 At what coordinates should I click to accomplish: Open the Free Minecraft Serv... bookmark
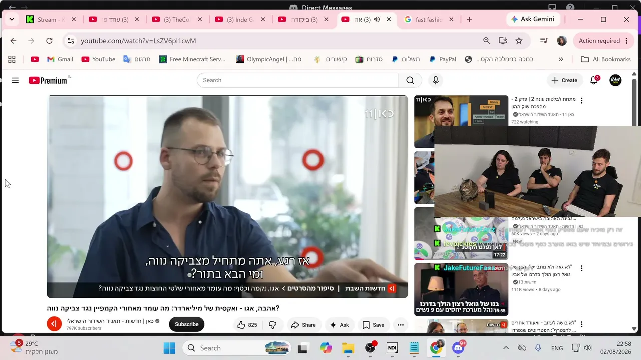[192, 59]
